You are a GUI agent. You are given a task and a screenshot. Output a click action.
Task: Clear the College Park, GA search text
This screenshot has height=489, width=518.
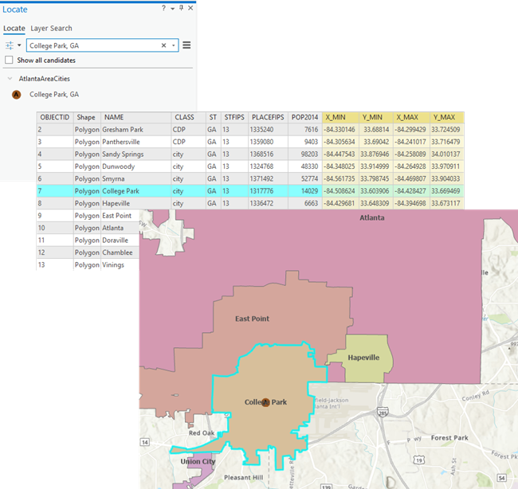pyautogui.click(x=163, y=45)
